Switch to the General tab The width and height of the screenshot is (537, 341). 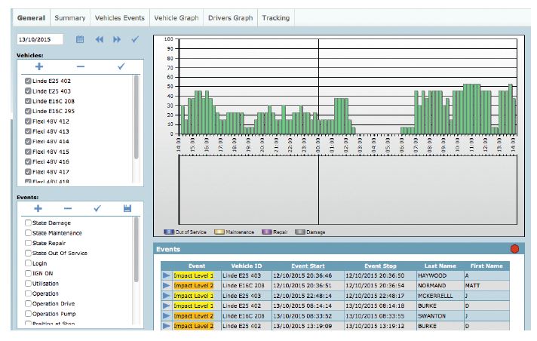tap(31, 18)
